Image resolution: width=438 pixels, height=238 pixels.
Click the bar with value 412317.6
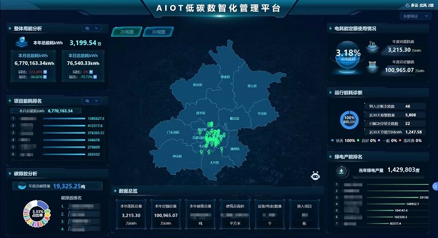tap(64, 126)
